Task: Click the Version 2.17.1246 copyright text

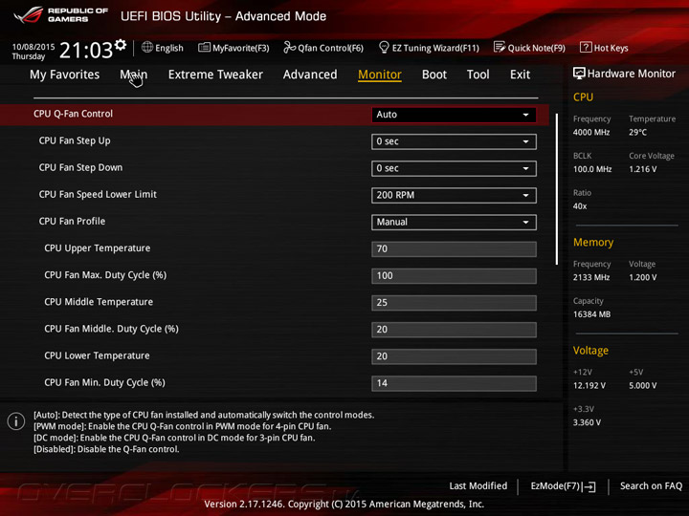Action: (x=344, y=505)
